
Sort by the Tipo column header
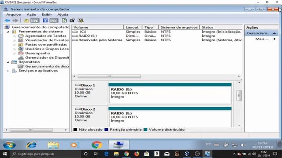point(150,27)
